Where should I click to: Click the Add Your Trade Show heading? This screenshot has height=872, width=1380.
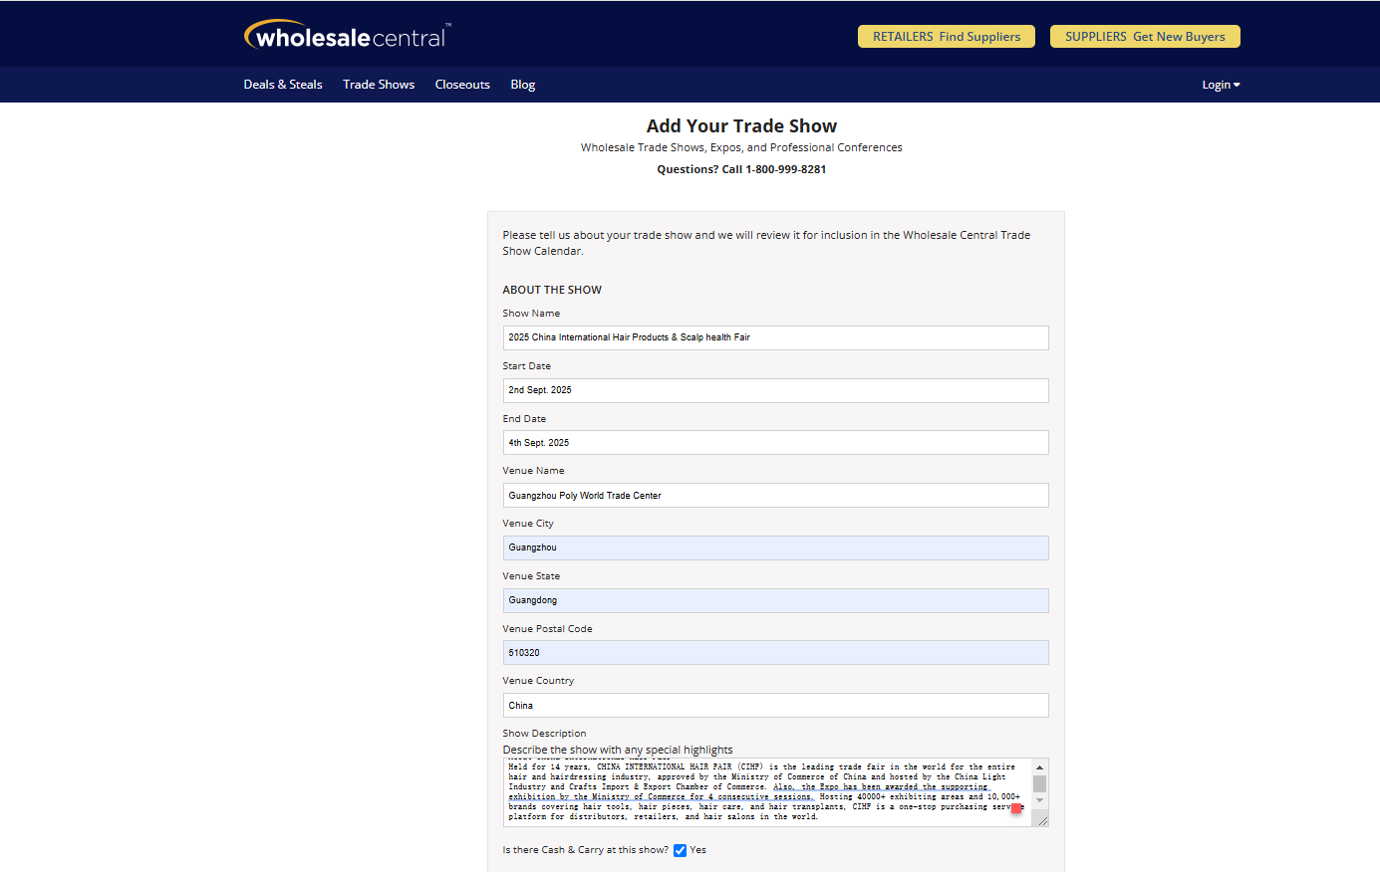(x=741, y=126)
